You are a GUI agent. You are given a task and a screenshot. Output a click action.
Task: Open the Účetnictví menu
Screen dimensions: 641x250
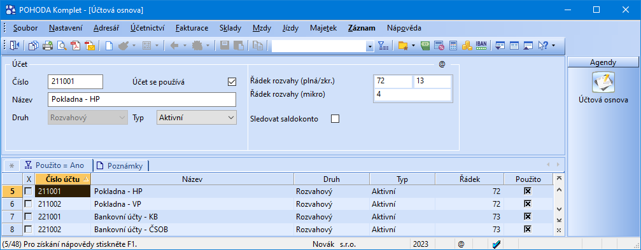[148, 28]
